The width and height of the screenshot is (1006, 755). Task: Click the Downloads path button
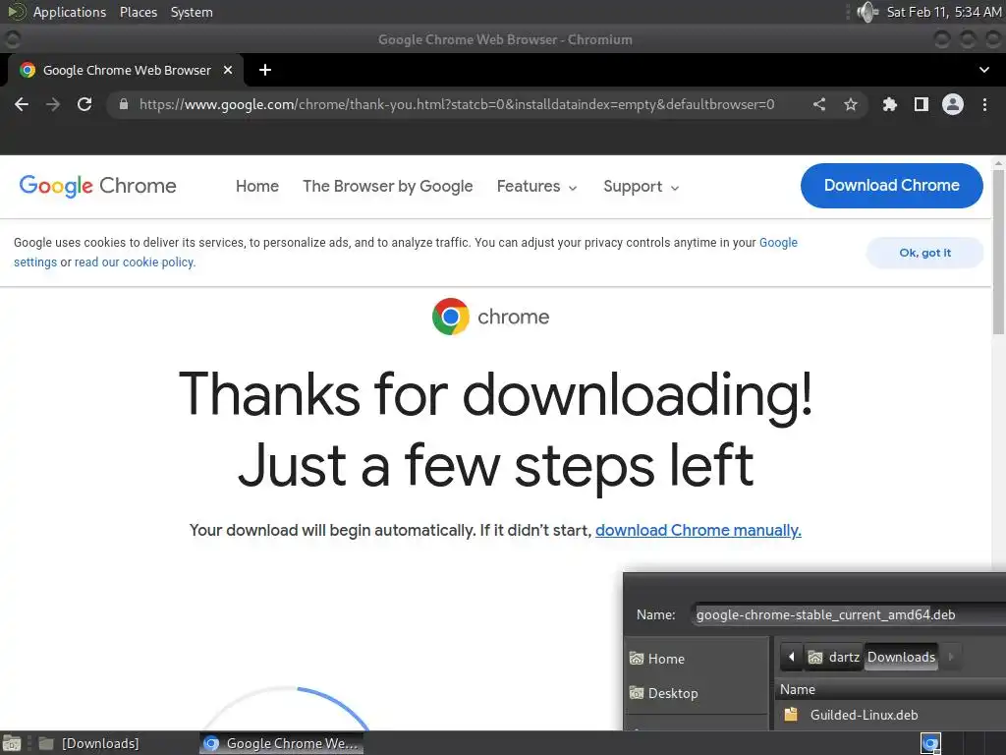901,657
